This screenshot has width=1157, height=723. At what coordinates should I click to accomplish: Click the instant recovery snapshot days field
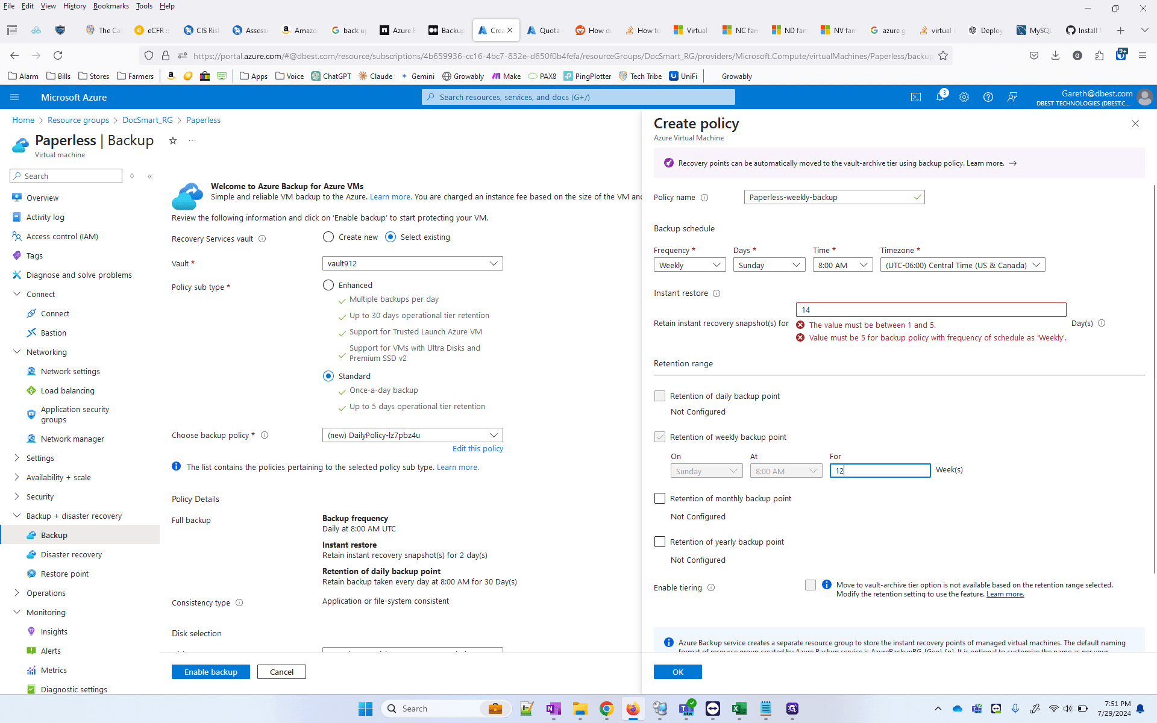coord(931,310)
